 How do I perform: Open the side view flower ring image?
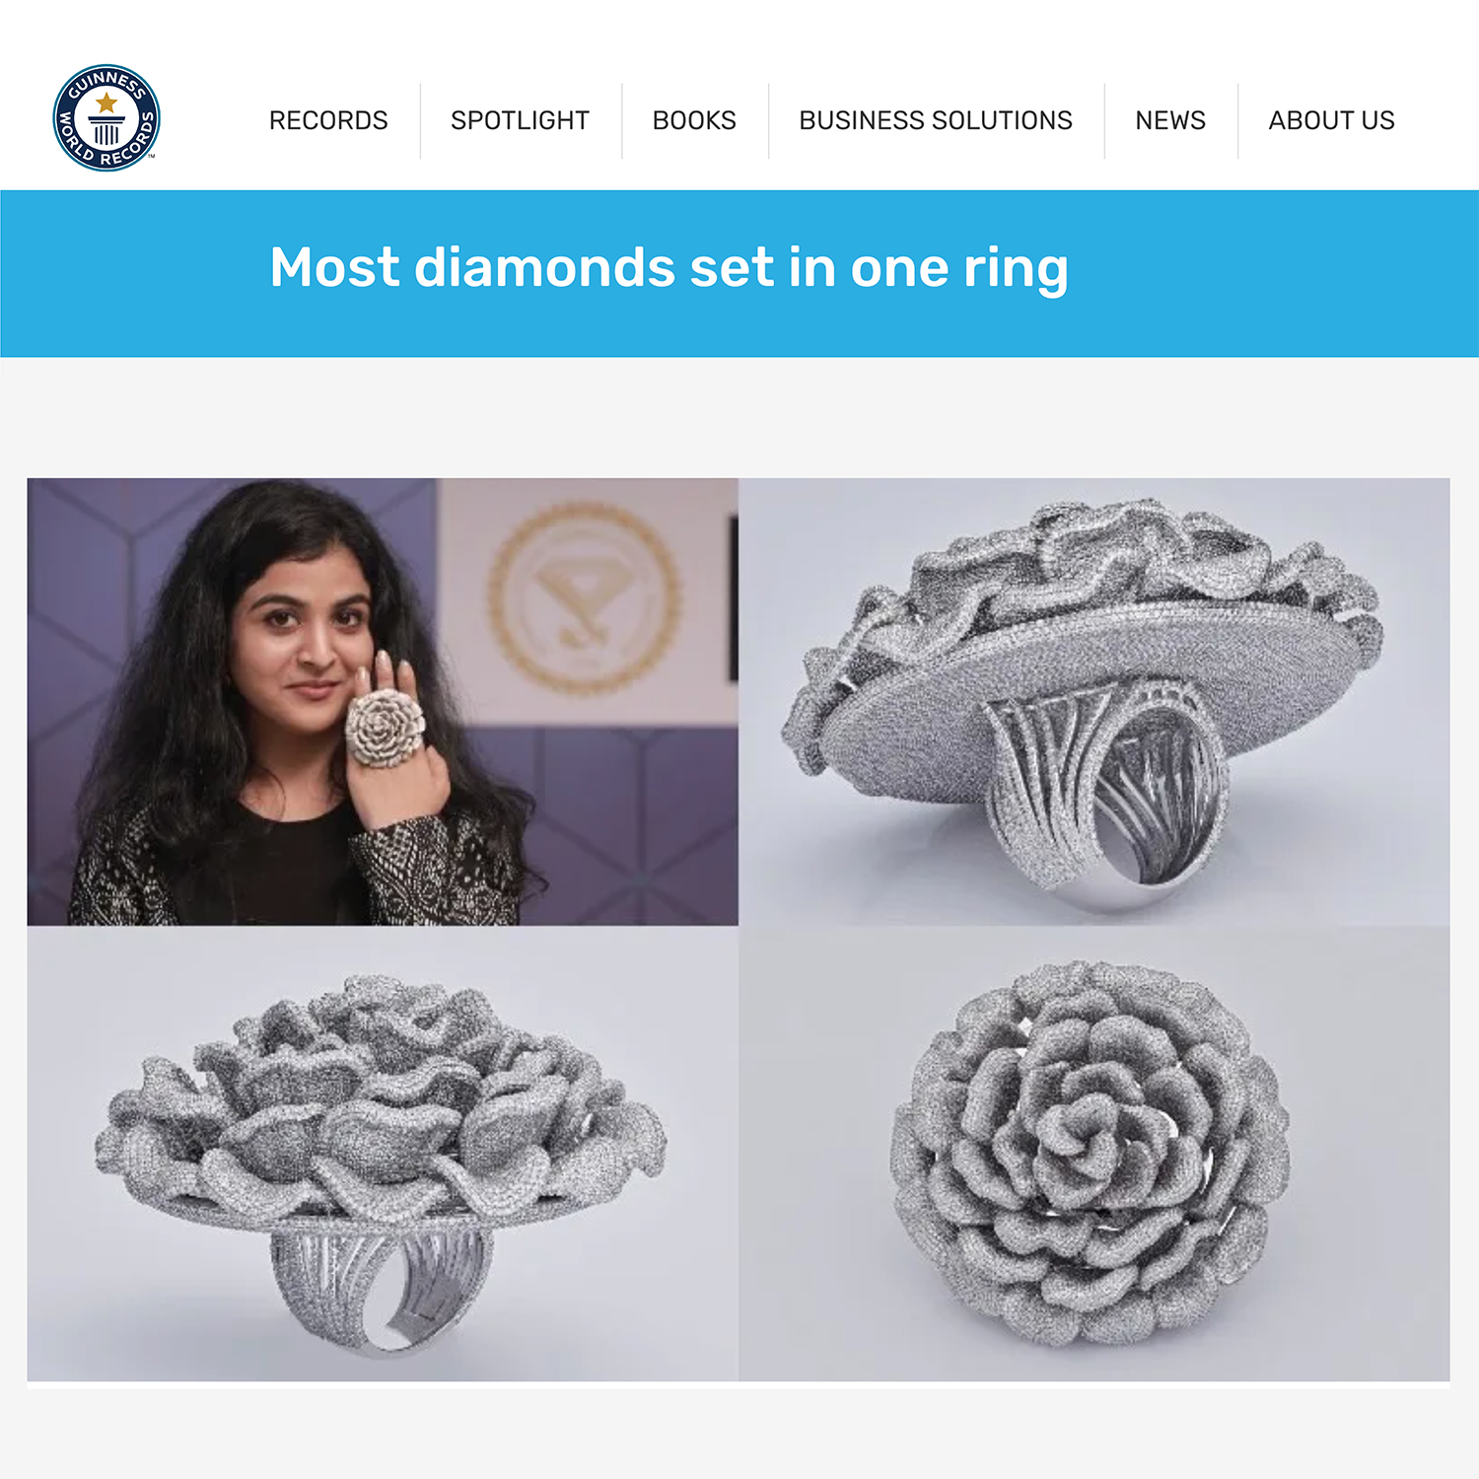point(383,1154)
